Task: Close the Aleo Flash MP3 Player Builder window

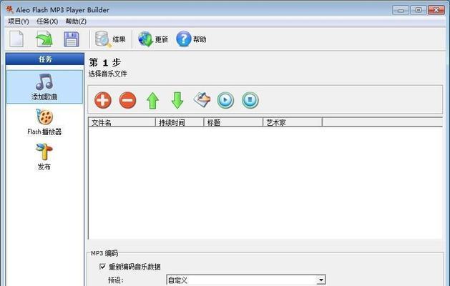Action: pyautogui.click(x=436, y=10)
